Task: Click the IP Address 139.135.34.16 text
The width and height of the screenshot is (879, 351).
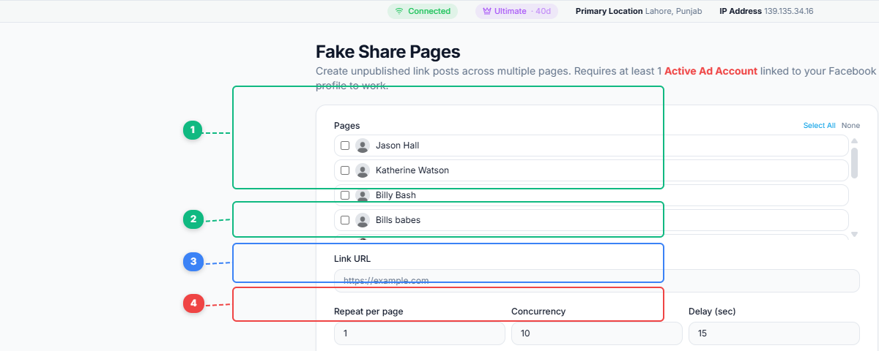Action: [x=766, y=12]
